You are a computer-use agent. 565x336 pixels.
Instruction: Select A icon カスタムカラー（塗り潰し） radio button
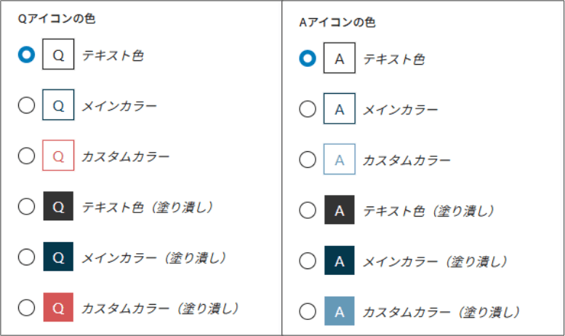click(308, 311)
